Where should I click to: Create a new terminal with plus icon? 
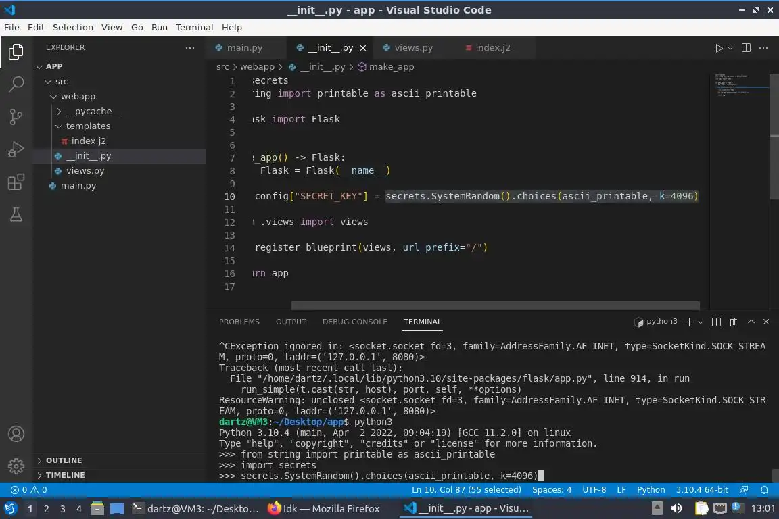tap(689, 322)
